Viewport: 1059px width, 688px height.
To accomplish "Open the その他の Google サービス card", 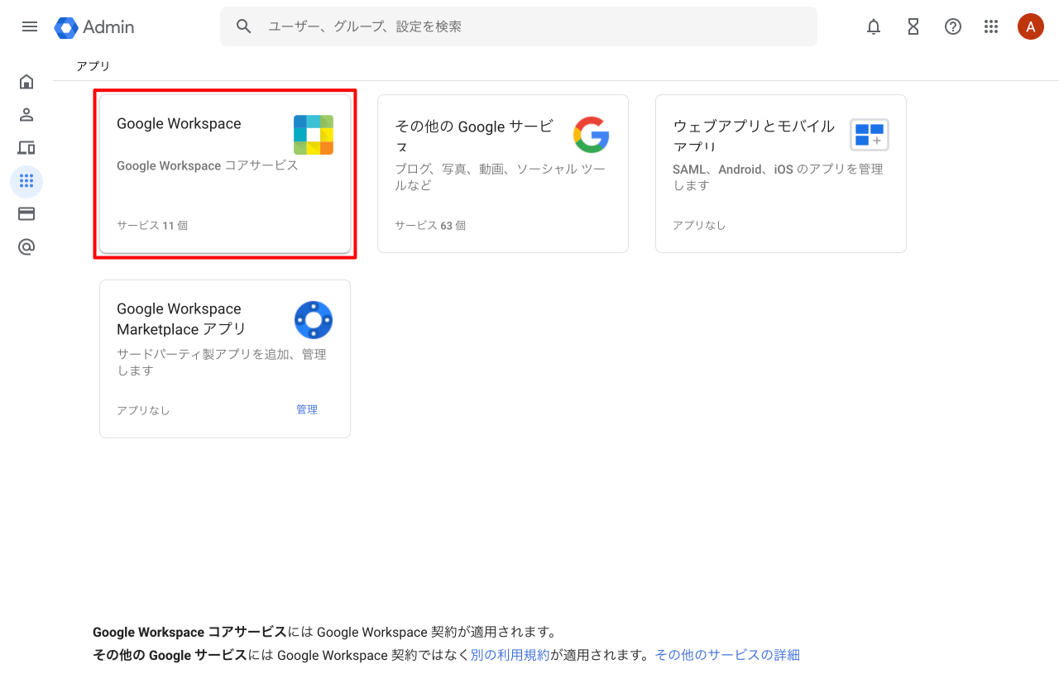I will click(x=503, y=174).
